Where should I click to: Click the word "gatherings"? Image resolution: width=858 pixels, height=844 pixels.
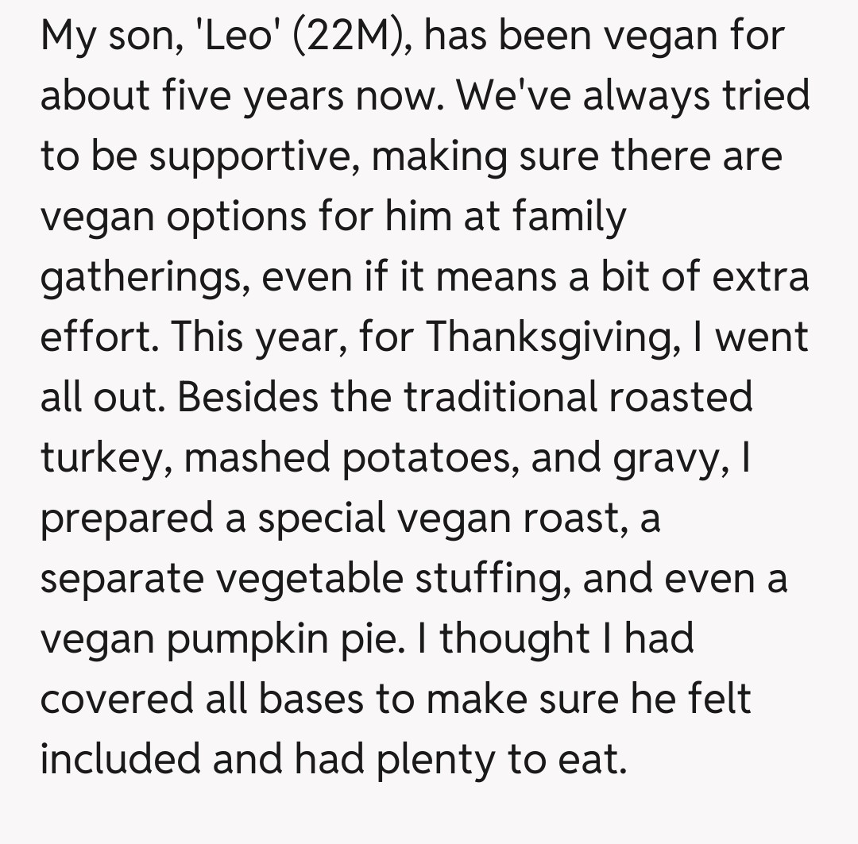[143, 278]
